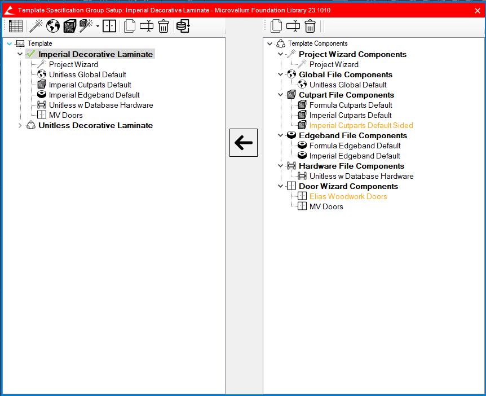
Task: Click the spreadsheet grid icon in left toolbar
Action: tap(16, 26)
